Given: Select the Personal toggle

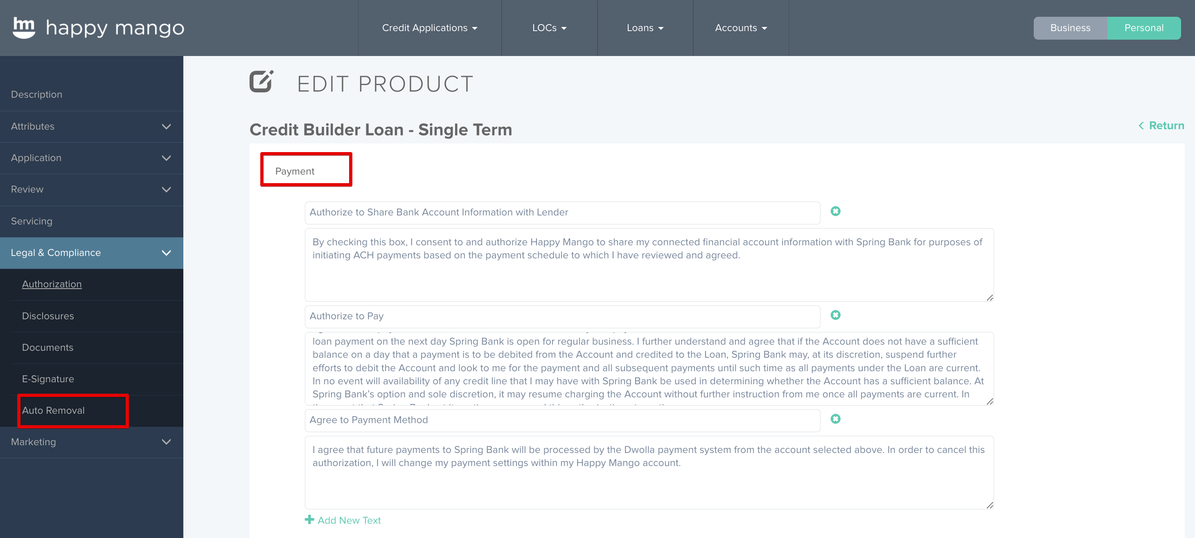Looking at the screenshot, I should (1143, 28).
